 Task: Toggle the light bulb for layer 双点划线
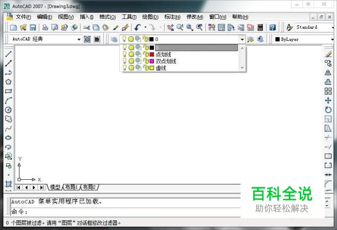125,61
